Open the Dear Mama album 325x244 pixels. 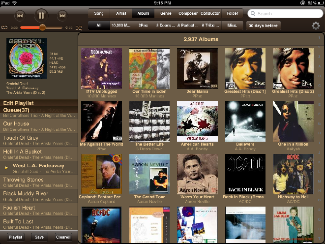tap(197, 68)
